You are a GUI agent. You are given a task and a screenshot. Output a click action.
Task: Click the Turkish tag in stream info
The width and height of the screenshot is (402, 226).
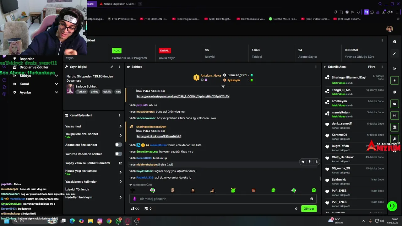(81, 92)
